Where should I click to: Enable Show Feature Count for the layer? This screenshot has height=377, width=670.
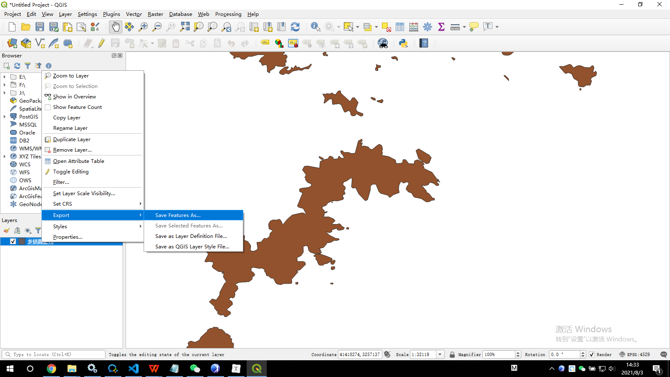click(77, 107)
